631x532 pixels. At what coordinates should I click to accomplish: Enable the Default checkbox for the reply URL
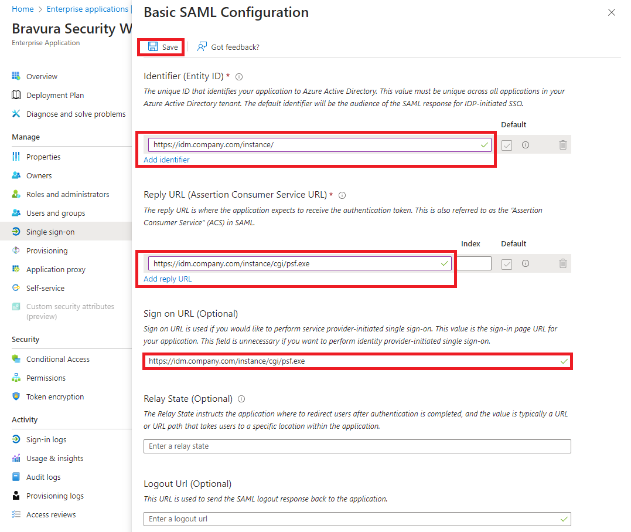(506, 263)
